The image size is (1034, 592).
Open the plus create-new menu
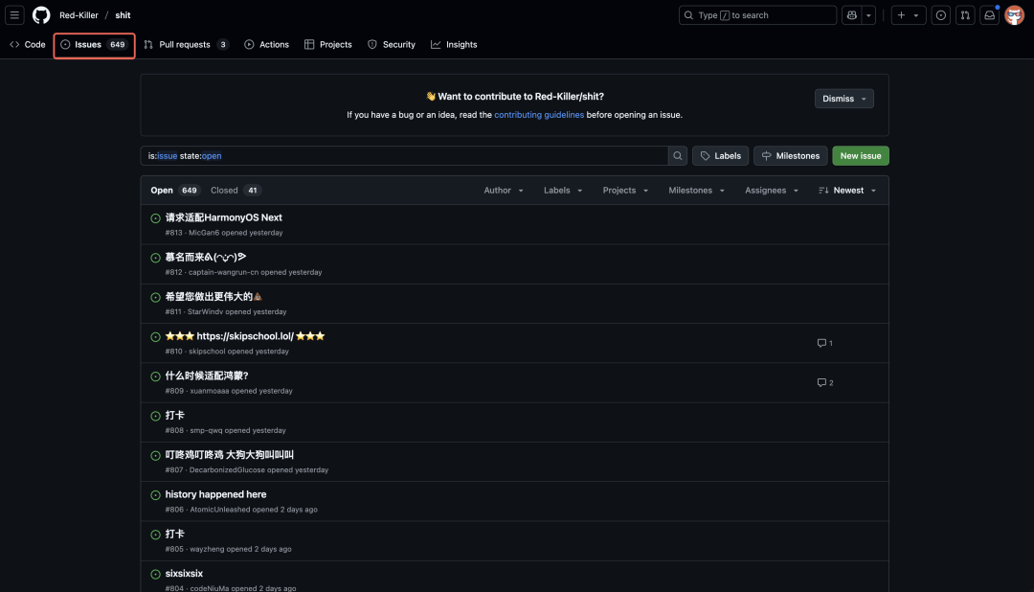pos(908,15)
